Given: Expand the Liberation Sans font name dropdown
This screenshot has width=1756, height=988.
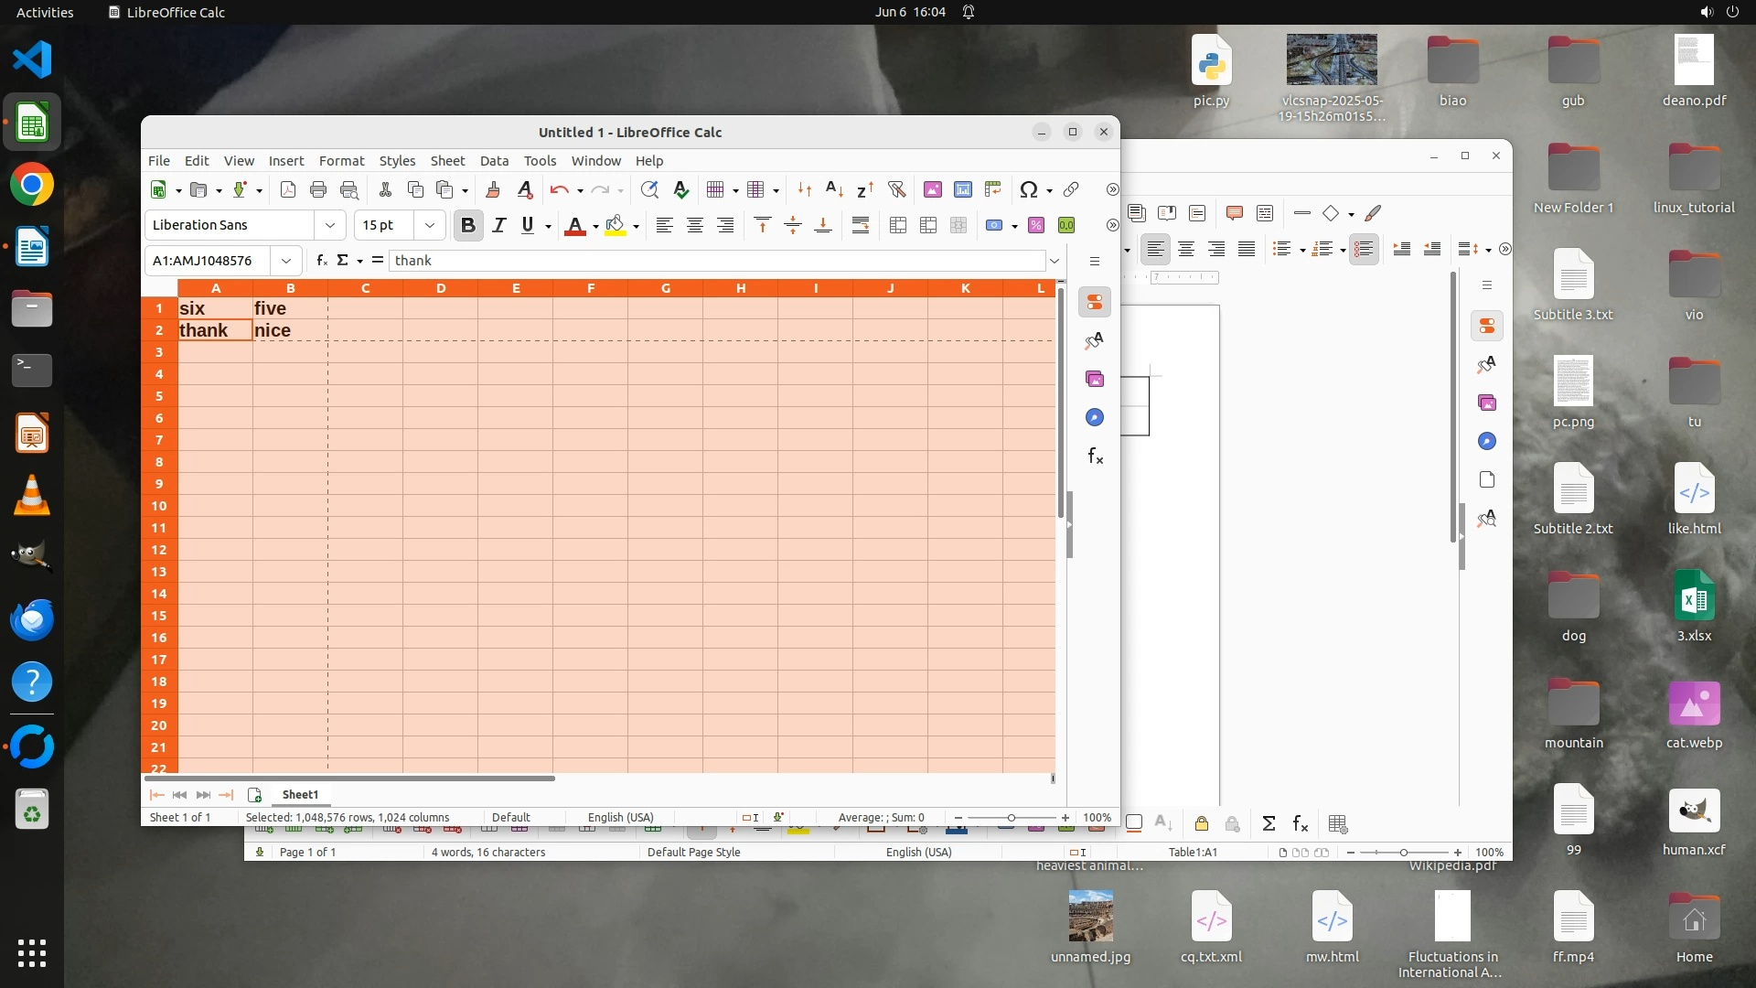Looking at the screenshot, I should click(330, 225).
